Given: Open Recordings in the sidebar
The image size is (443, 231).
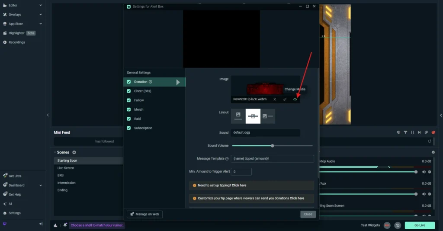Looking at the screenshot, I should coord(16,42).
